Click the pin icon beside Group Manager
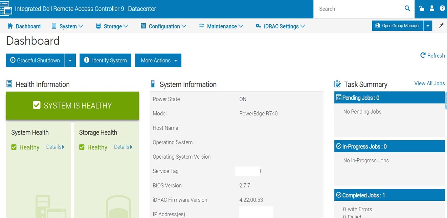This screenshot has width=447, height=218. point(441,26)
